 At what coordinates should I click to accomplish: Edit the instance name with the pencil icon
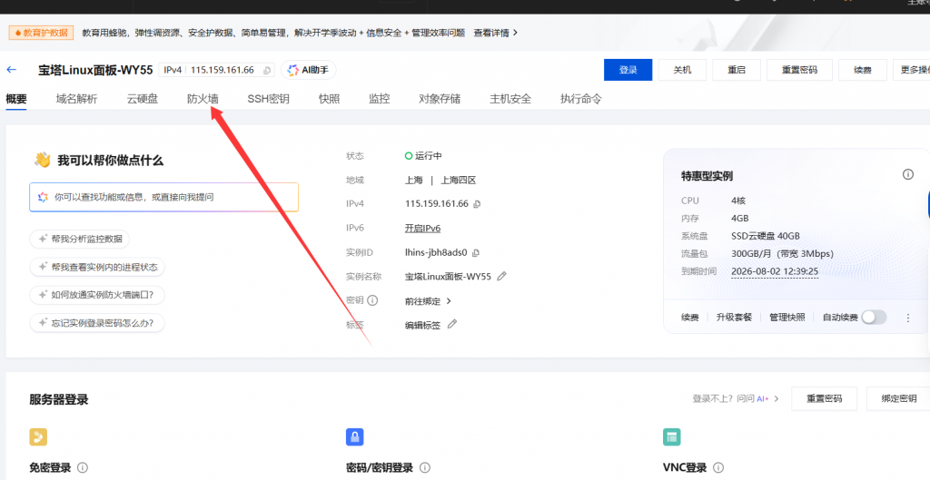click(x=501, y=276)
